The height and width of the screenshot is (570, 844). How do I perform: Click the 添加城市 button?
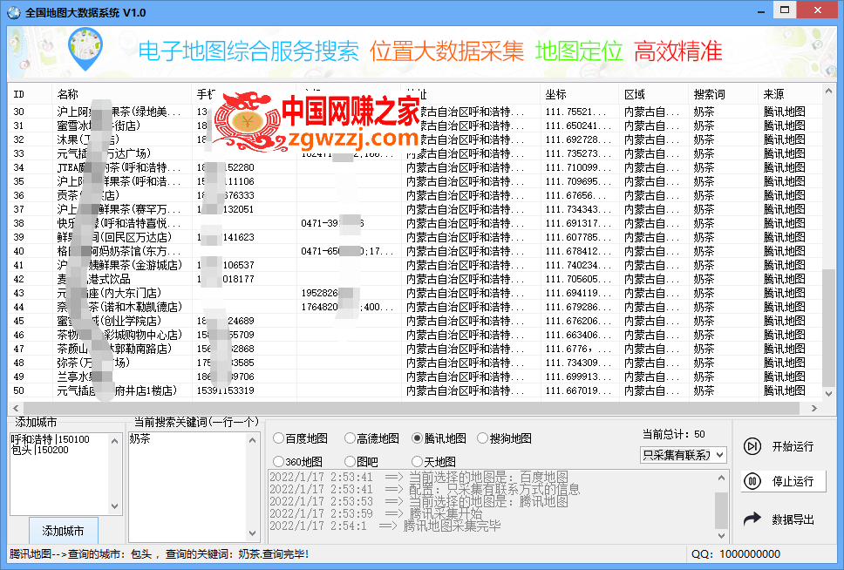coord(64,531)
